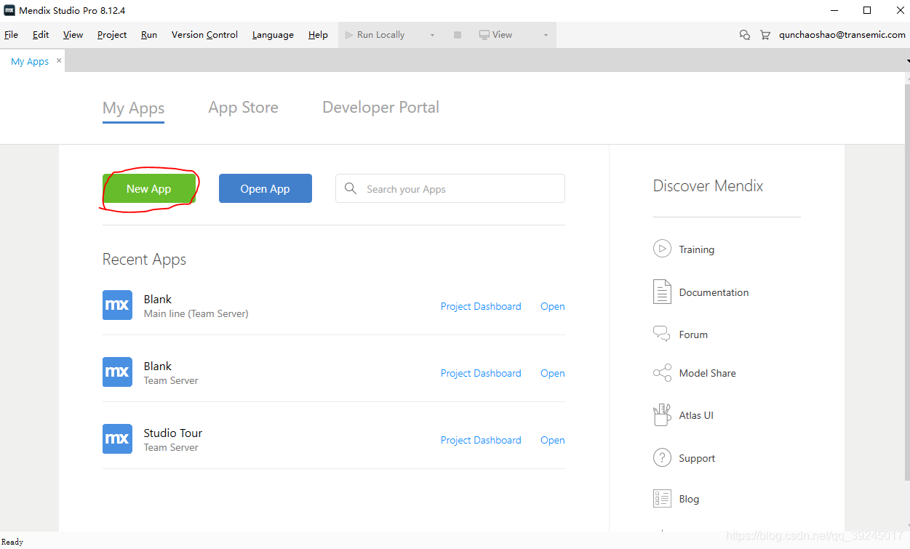Maximize the Mendix Studio Pro window

pyautogui.click(x=867, y=10)
